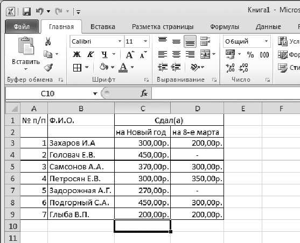Click Increase Decimal icon
This screenshot has height=243, width=300.
point(231,68)
